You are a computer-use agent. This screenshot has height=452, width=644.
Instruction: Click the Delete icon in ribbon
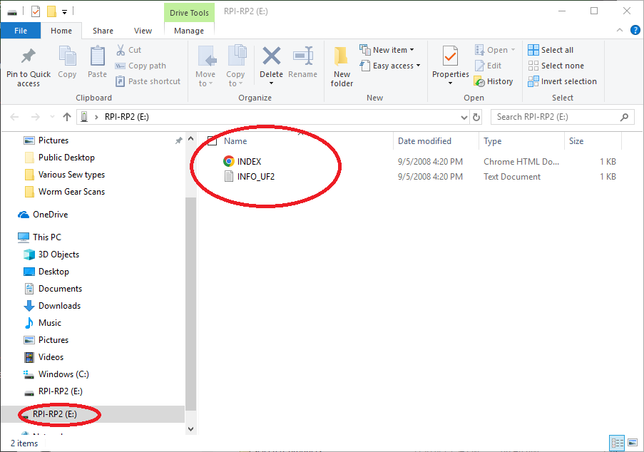point(271,57)
